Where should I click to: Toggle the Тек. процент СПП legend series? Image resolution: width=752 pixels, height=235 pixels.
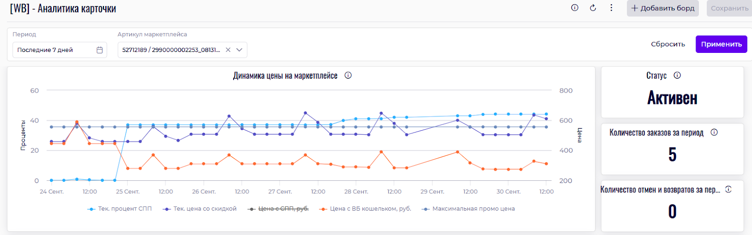[x=120, y=209]
